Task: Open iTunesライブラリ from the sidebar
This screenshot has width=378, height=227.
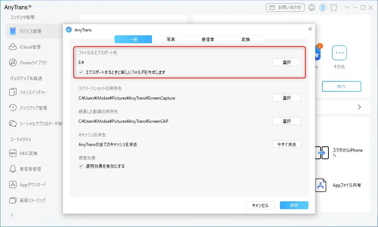Action: [30, 61]
